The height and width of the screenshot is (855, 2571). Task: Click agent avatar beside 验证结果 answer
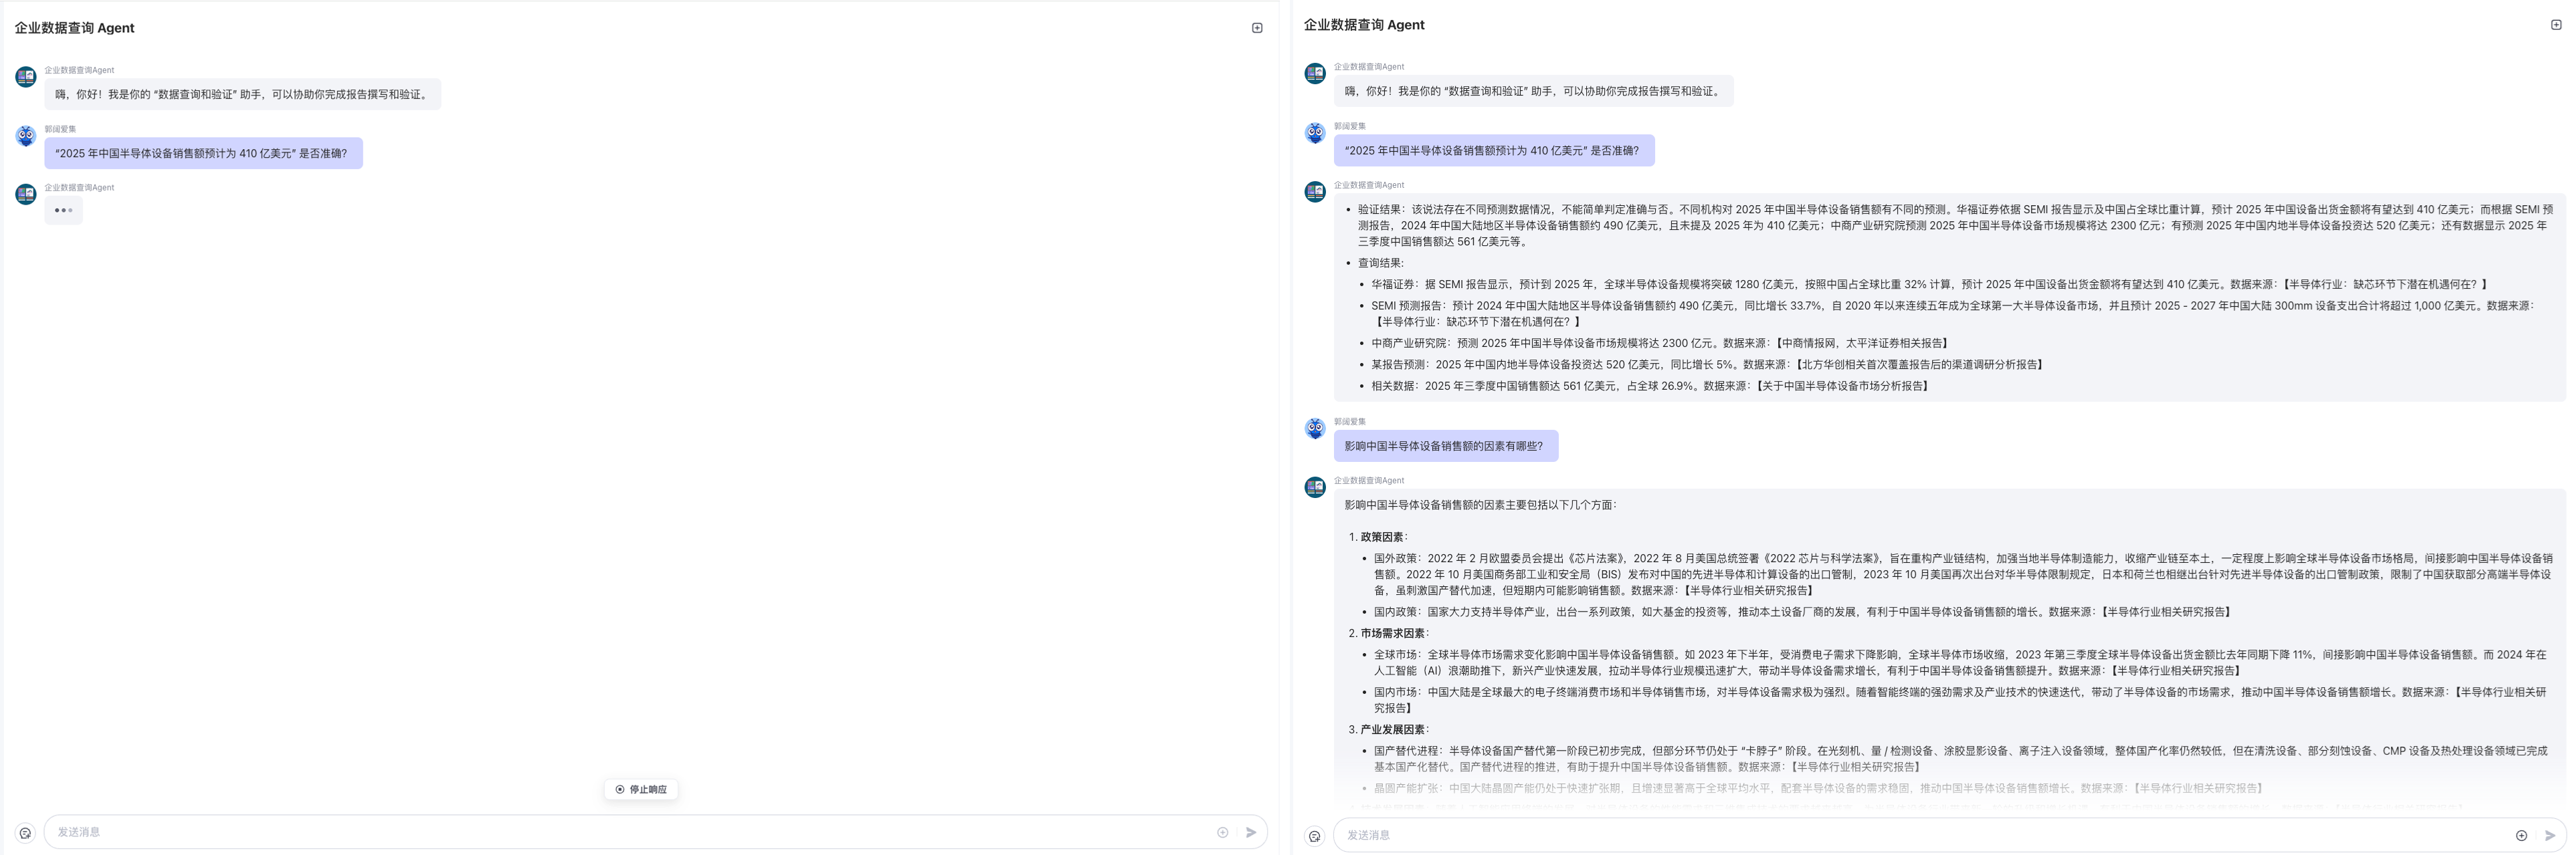click(1315, 192)
